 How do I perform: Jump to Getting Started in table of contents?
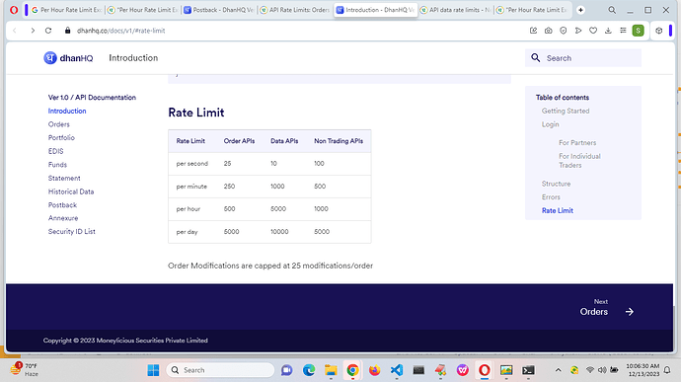pyautogui.click(x=566, y=111)
